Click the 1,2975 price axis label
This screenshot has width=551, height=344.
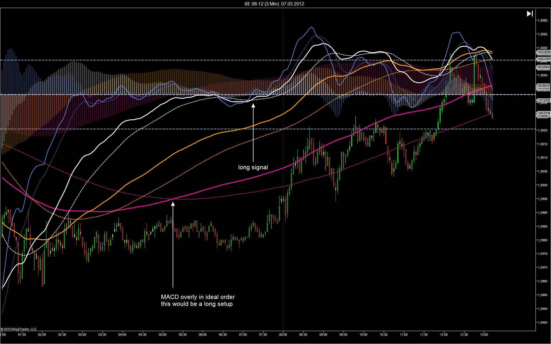click(542, 254)
